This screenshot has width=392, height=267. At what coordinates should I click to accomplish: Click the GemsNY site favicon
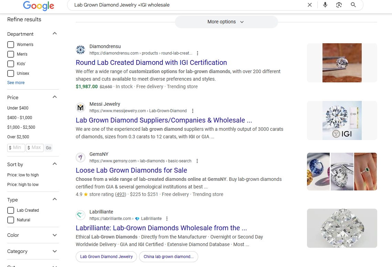pyautogui.click(x=81, y=158)
